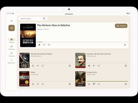The width and height of the screenshot is (138, 103).
Task: Click the Einstein: His Life and Universe title
Action: [99, 54]
